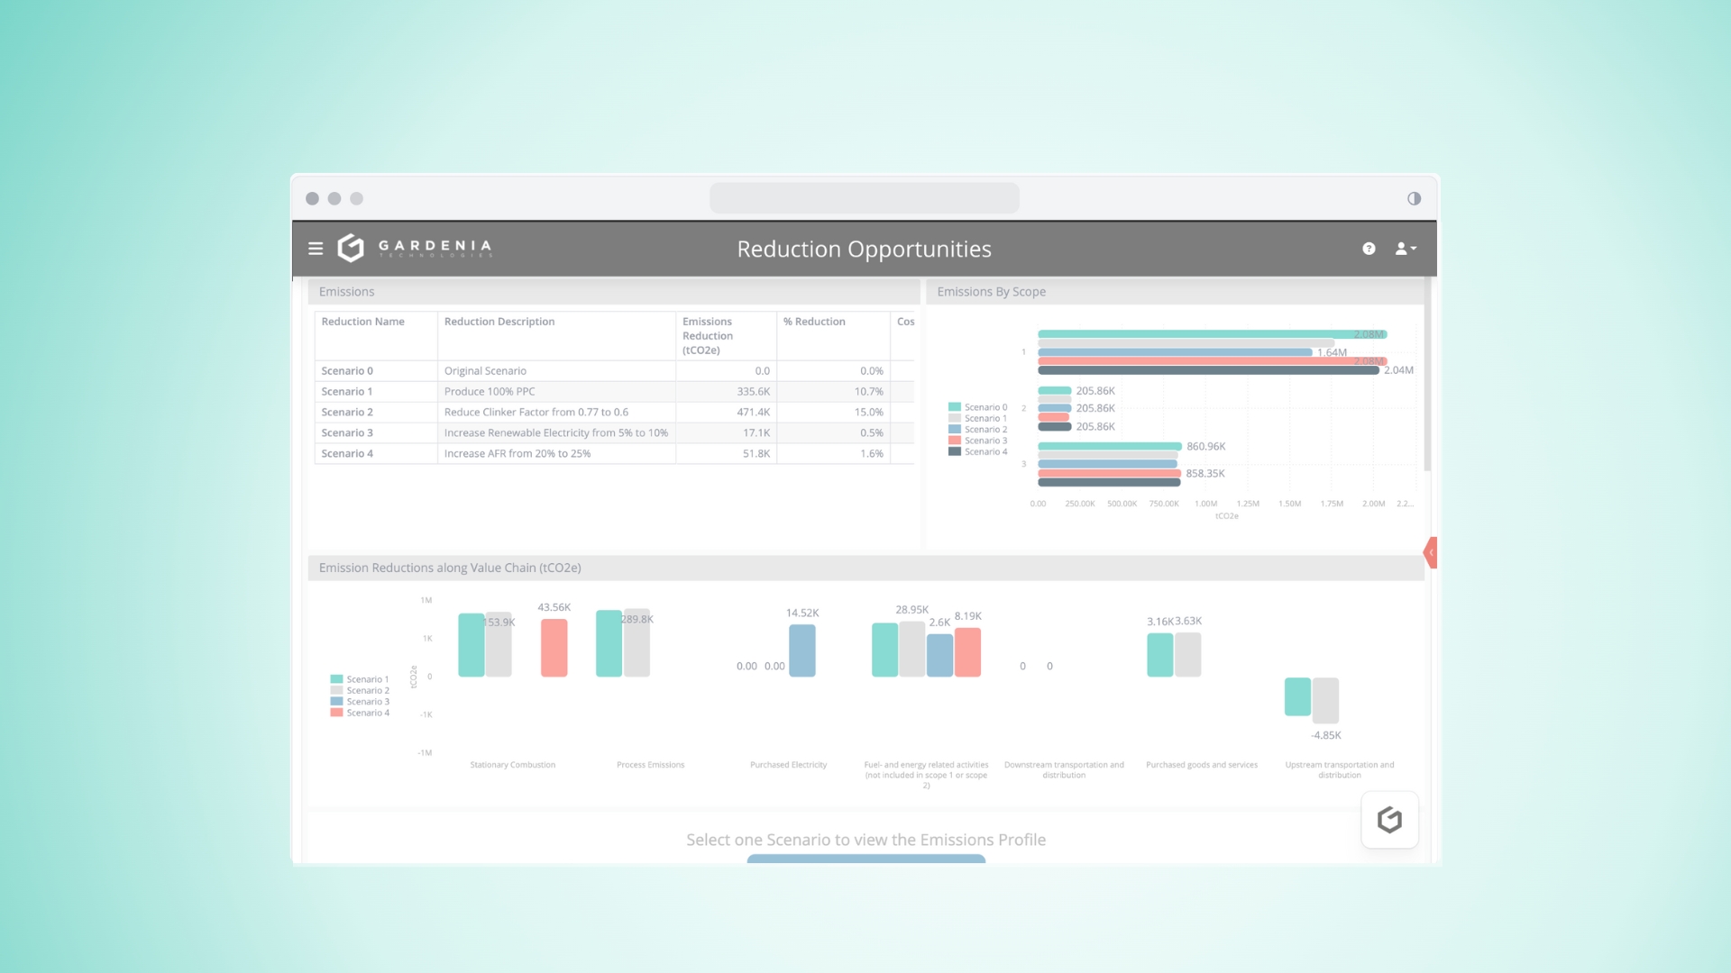
Task: Toggle Scenario 0 in scope chart legend
Action: click(978, 407)
